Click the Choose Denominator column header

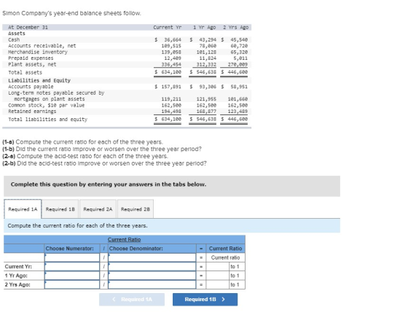136,249
